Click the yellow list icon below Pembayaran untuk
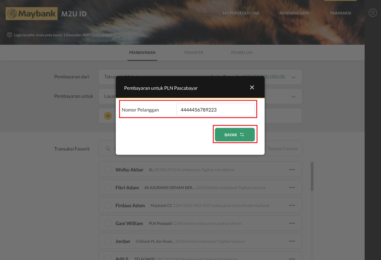 pyautogui.click(x=108, y=116)
